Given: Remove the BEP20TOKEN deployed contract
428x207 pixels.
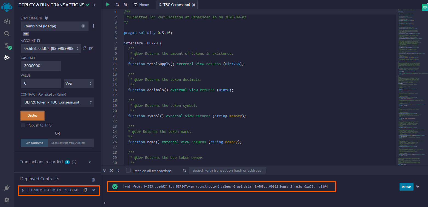Looking at the screenshot, I should point(94,190).
